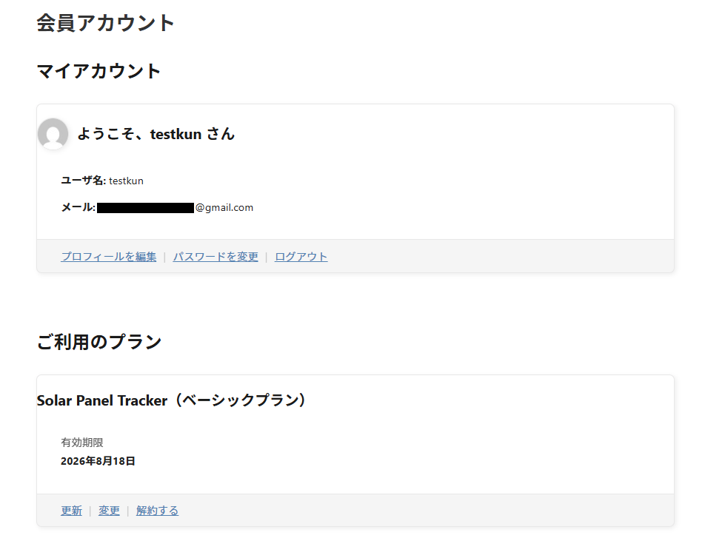
Task: Log out via the ログアウト link
Action: coord(301,257)
